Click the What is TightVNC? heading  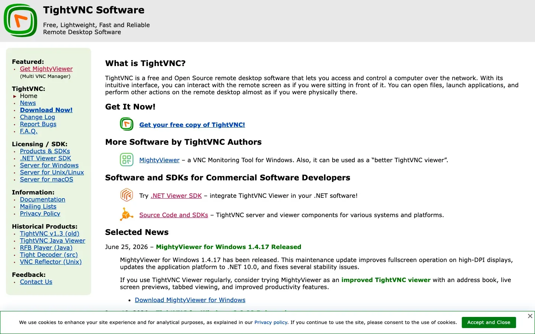(145, 63)
